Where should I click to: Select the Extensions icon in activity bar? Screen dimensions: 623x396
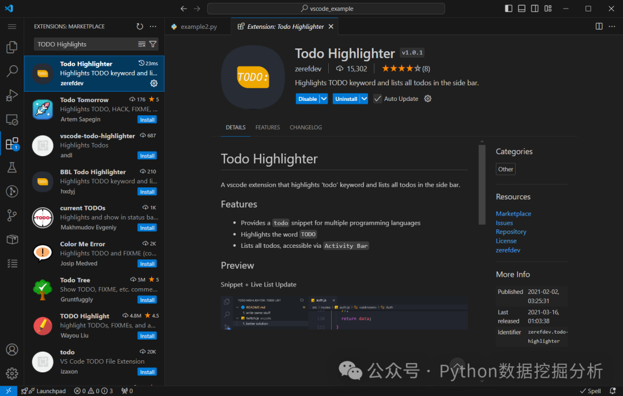(x=12, y=144)
